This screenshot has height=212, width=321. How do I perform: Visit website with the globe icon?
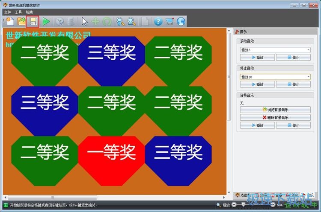pyautogui.click(x=181, y=21)
